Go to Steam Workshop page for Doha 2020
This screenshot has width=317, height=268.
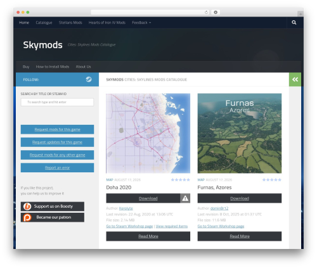(129, 226)
